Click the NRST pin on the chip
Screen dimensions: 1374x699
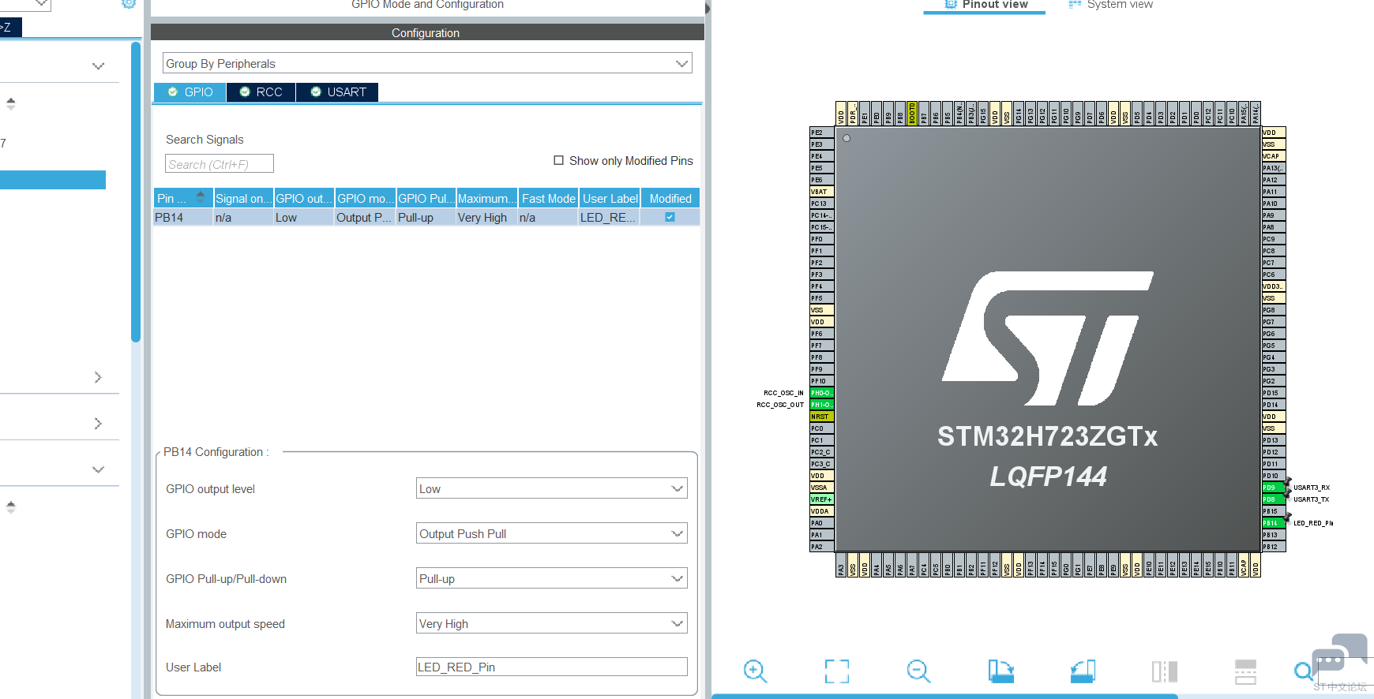[822, 417]
